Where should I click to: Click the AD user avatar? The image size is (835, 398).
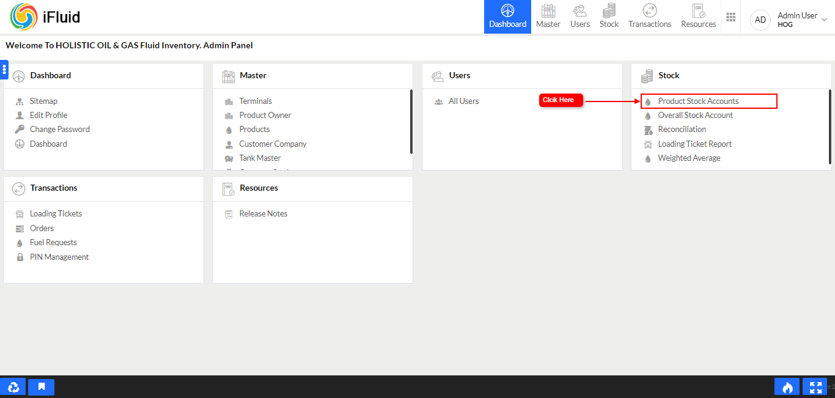point(760,20)
